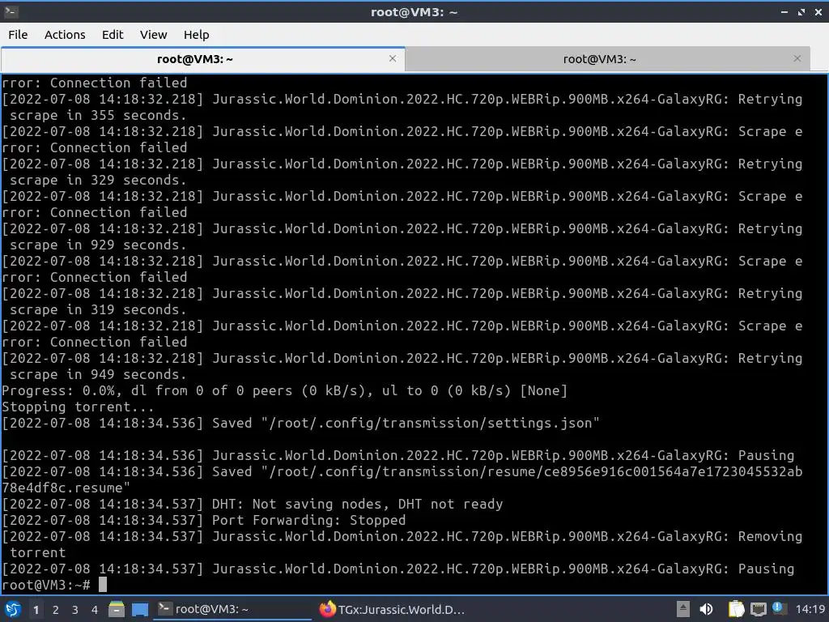Click the Firefox icon in the taskbar
The image size is (829, 622).
[x=328, y=609]
